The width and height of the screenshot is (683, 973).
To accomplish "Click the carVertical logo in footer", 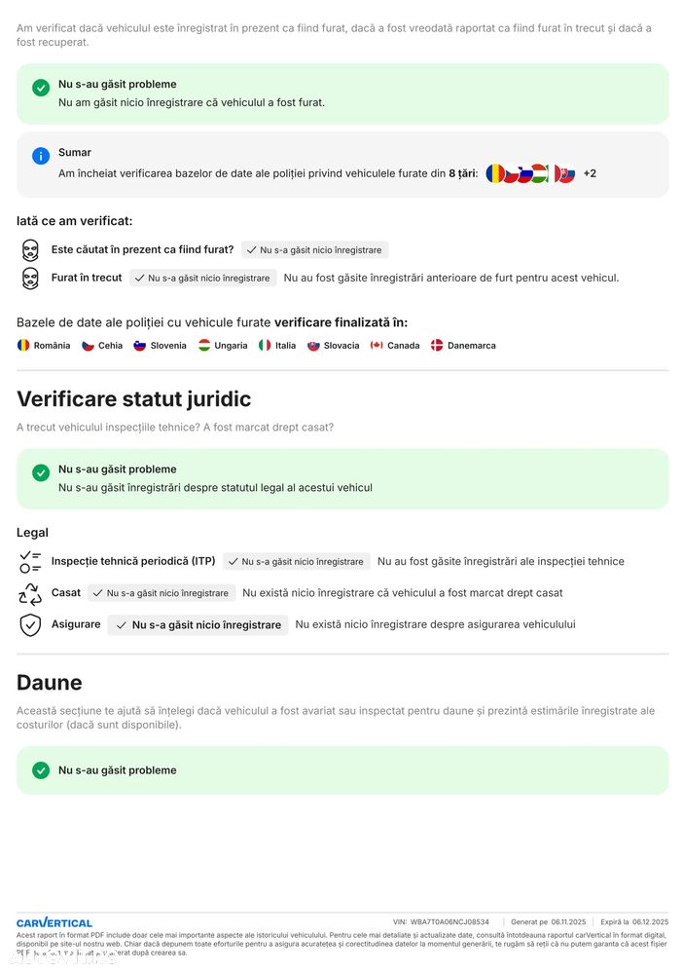I will (x=54, y=922).
